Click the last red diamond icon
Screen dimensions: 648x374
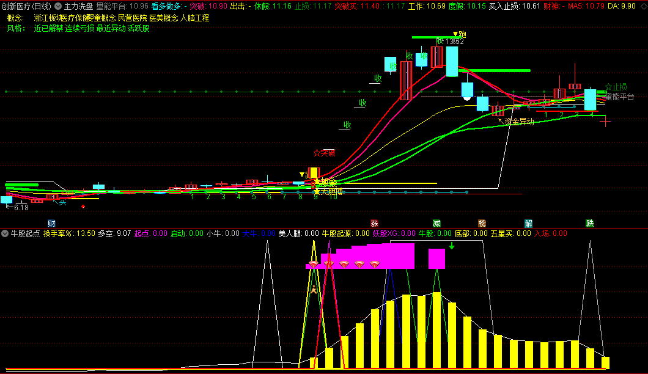click(374, 264)
